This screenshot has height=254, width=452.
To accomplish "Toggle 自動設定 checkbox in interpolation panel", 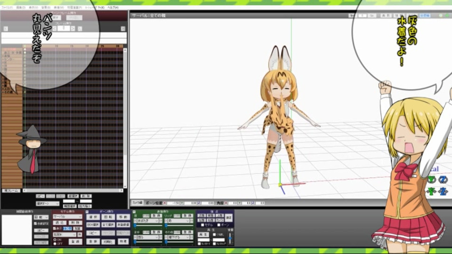I will [x=35, y=223].
